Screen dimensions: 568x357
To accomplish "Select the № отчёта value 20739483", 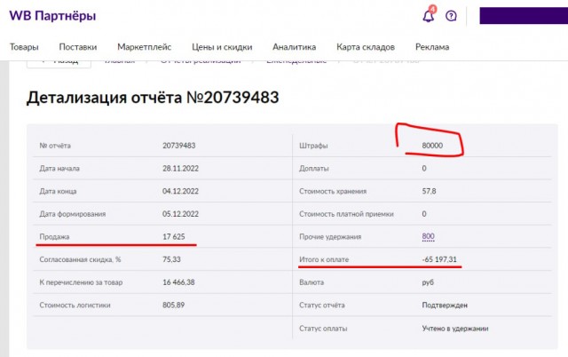I will pyautogui.click(x=179, y=146).
